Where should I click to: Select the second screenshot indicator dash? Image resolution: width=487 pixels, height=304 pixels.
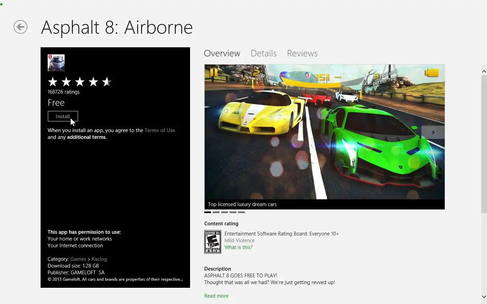point(216,212)
